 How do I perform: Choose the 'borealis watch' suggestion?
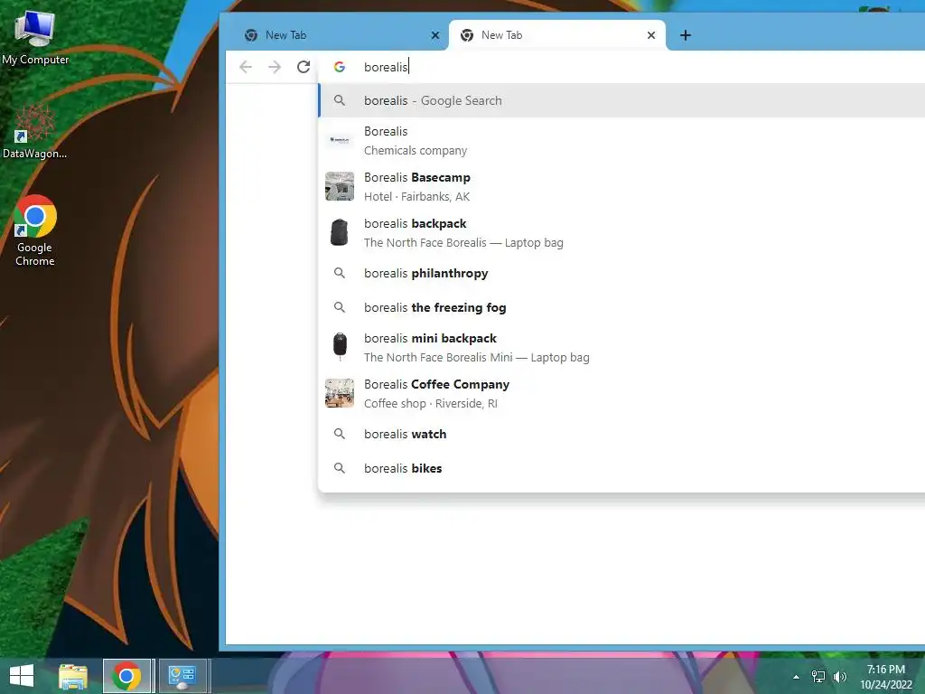621,435
